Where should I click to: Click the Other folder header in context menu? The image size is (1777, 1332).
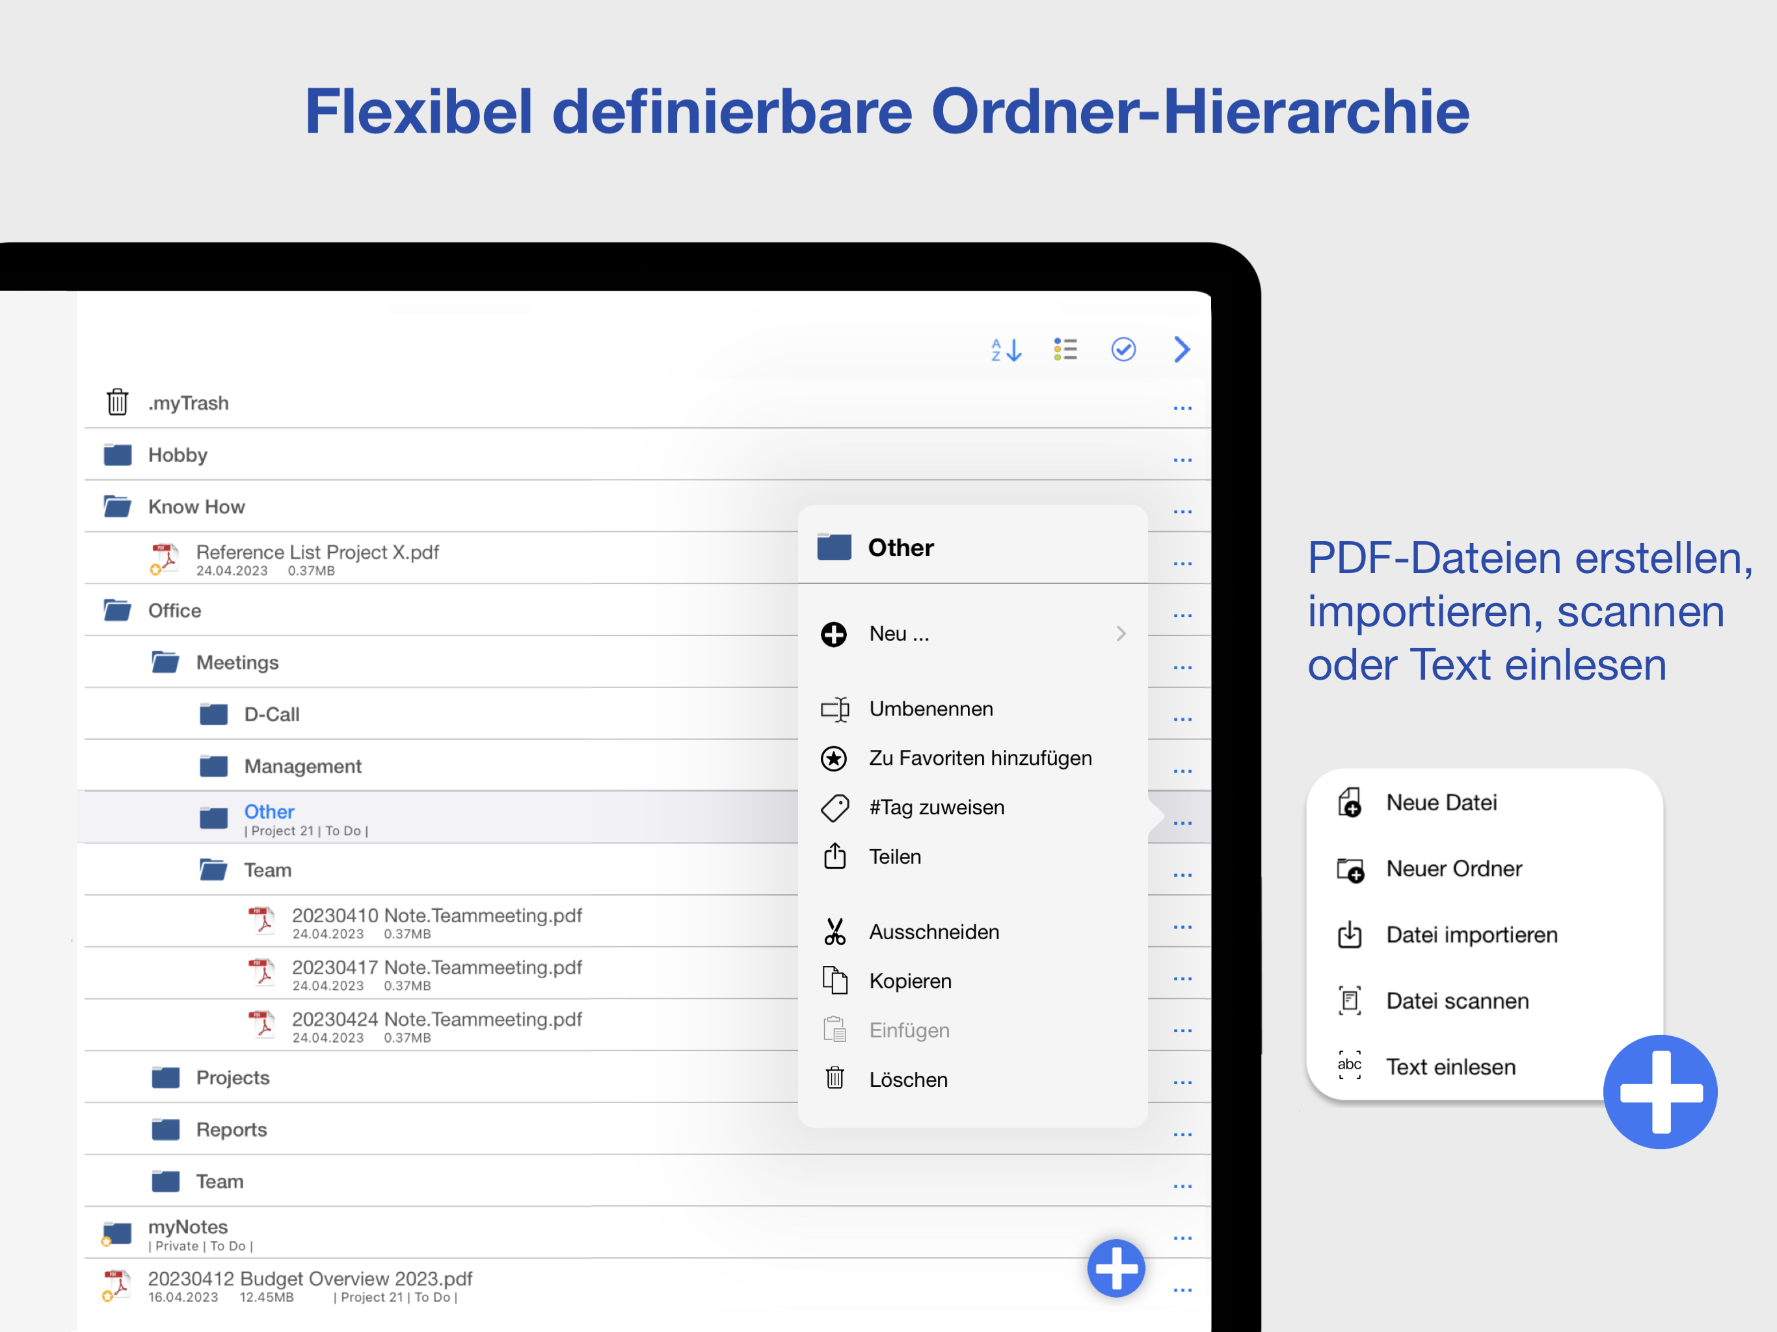coord(973,547)
